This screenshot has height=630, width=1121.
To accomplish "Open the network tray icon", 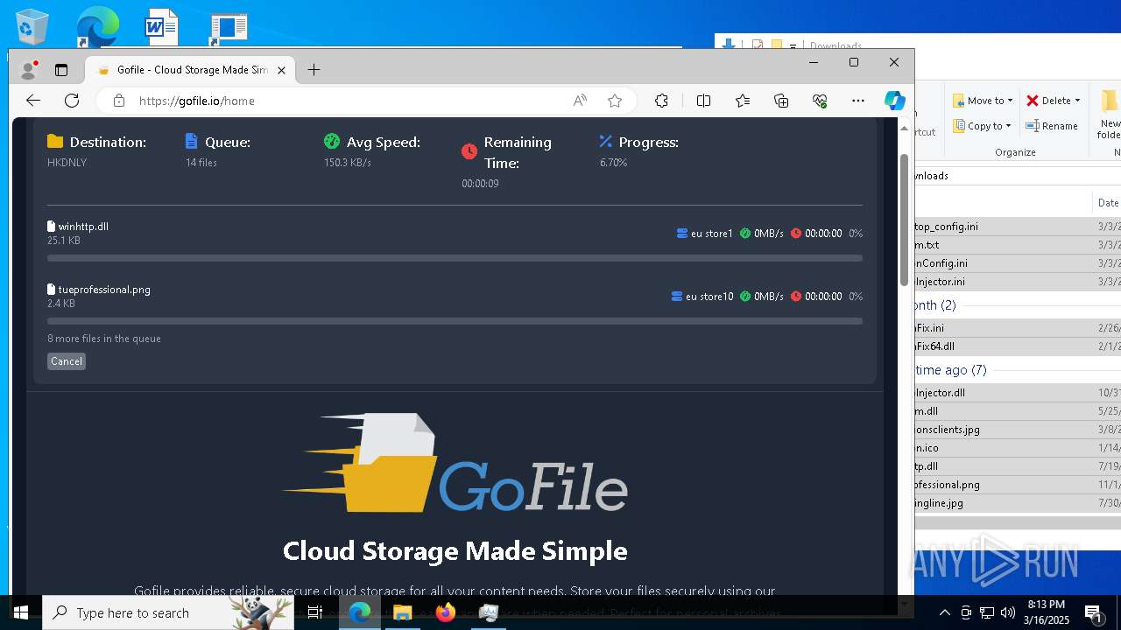I will pos(987,612).
